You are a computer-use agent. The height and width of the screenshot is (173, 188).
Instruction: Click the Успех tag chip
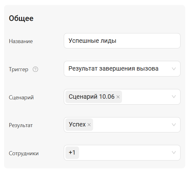pyautogui.click(x=77, y=125)
